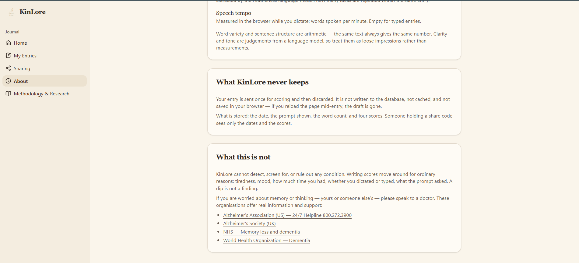Select the About menu item
Image resolution: width=579 pixels, height=263 pixels.
coord(44,81)
